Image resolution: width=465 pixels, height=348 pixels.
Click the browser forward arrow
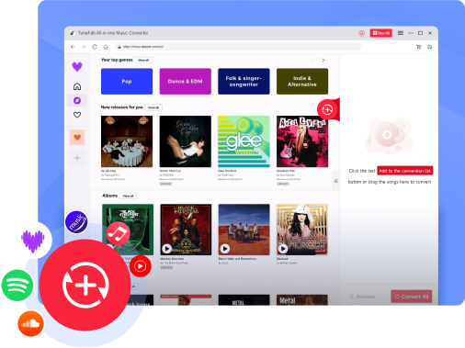84,47
